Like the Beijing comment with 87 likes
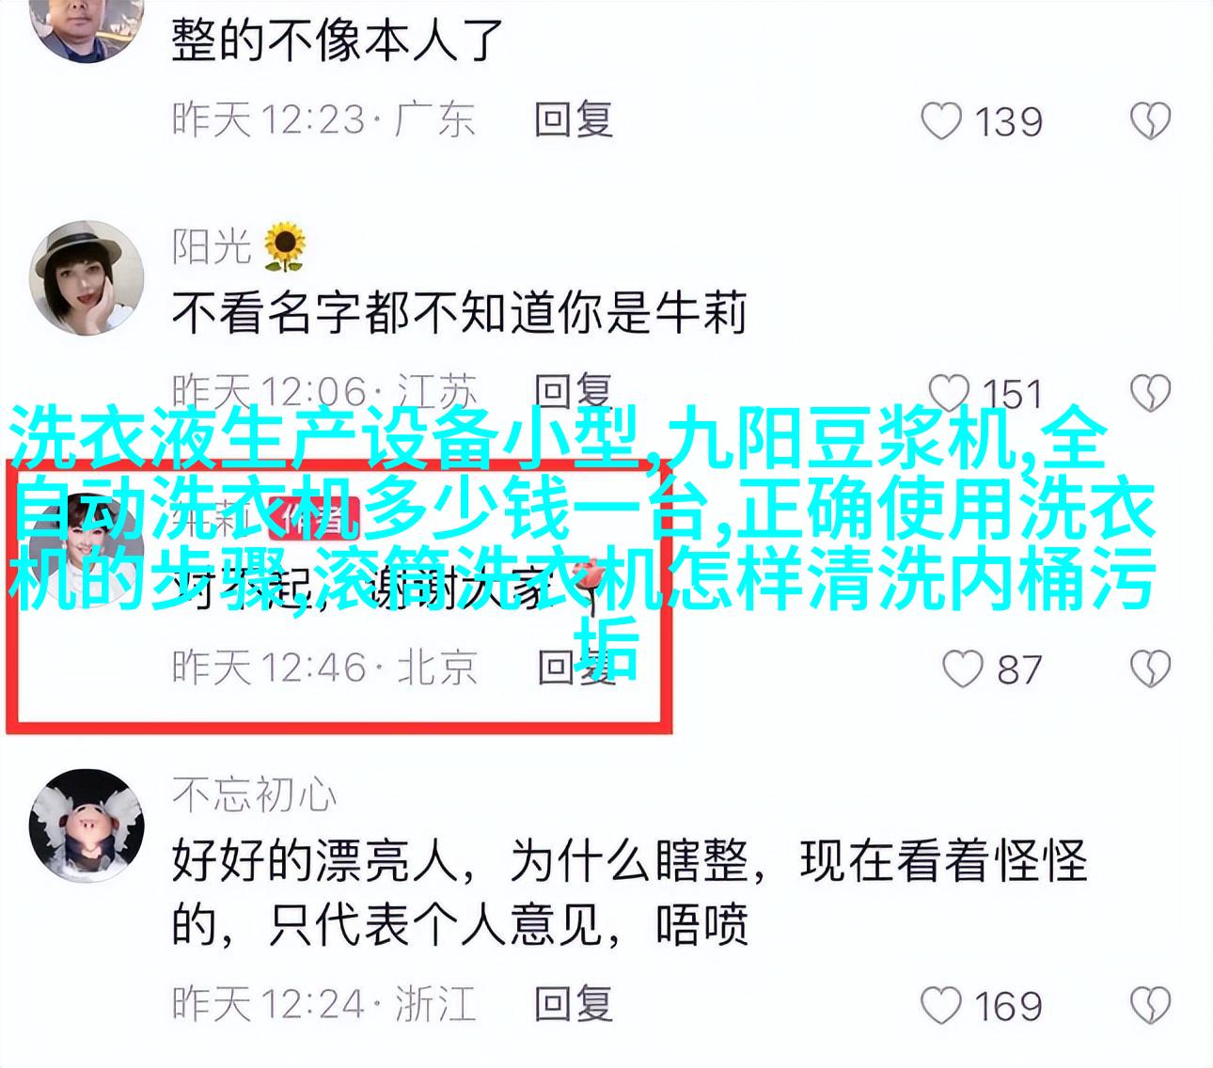Screen dimensions: 1213x1068 pos(962,669)
